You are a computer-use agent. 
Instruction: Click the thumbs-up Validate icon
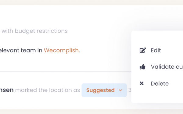click(x=142, y=67)
